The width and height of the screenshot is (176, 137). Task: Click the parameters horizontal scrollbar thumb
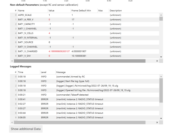coord(80,61)
